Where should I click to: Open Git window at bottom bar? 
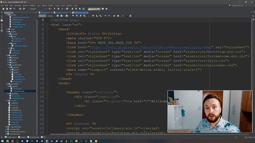point(43,137)
